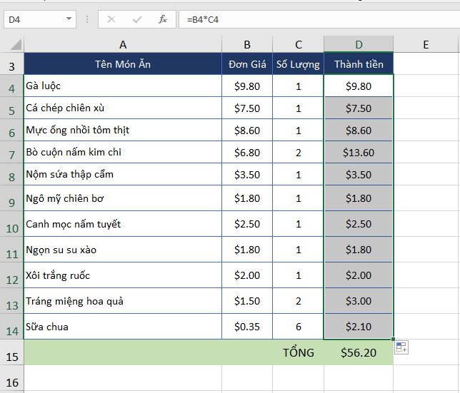
Task: Click the cell 'Sữa chua'
Action: click(123, 327)
